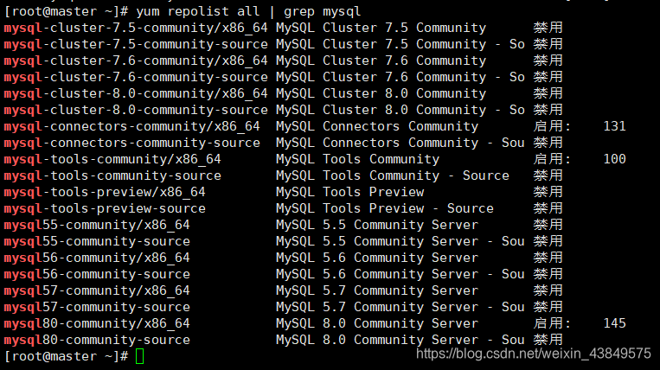Select repo id 'mysql80-community/x86_64'
The height and width of the screenshot is (370, 660).
click(97, 323)
